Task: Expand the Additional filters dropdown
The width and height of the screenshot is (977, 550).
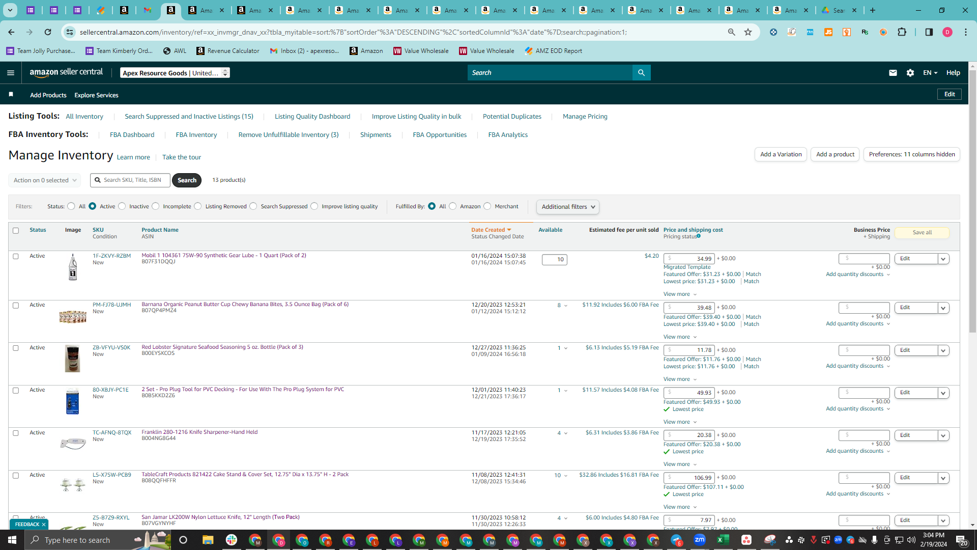Action: click(568, 207)
